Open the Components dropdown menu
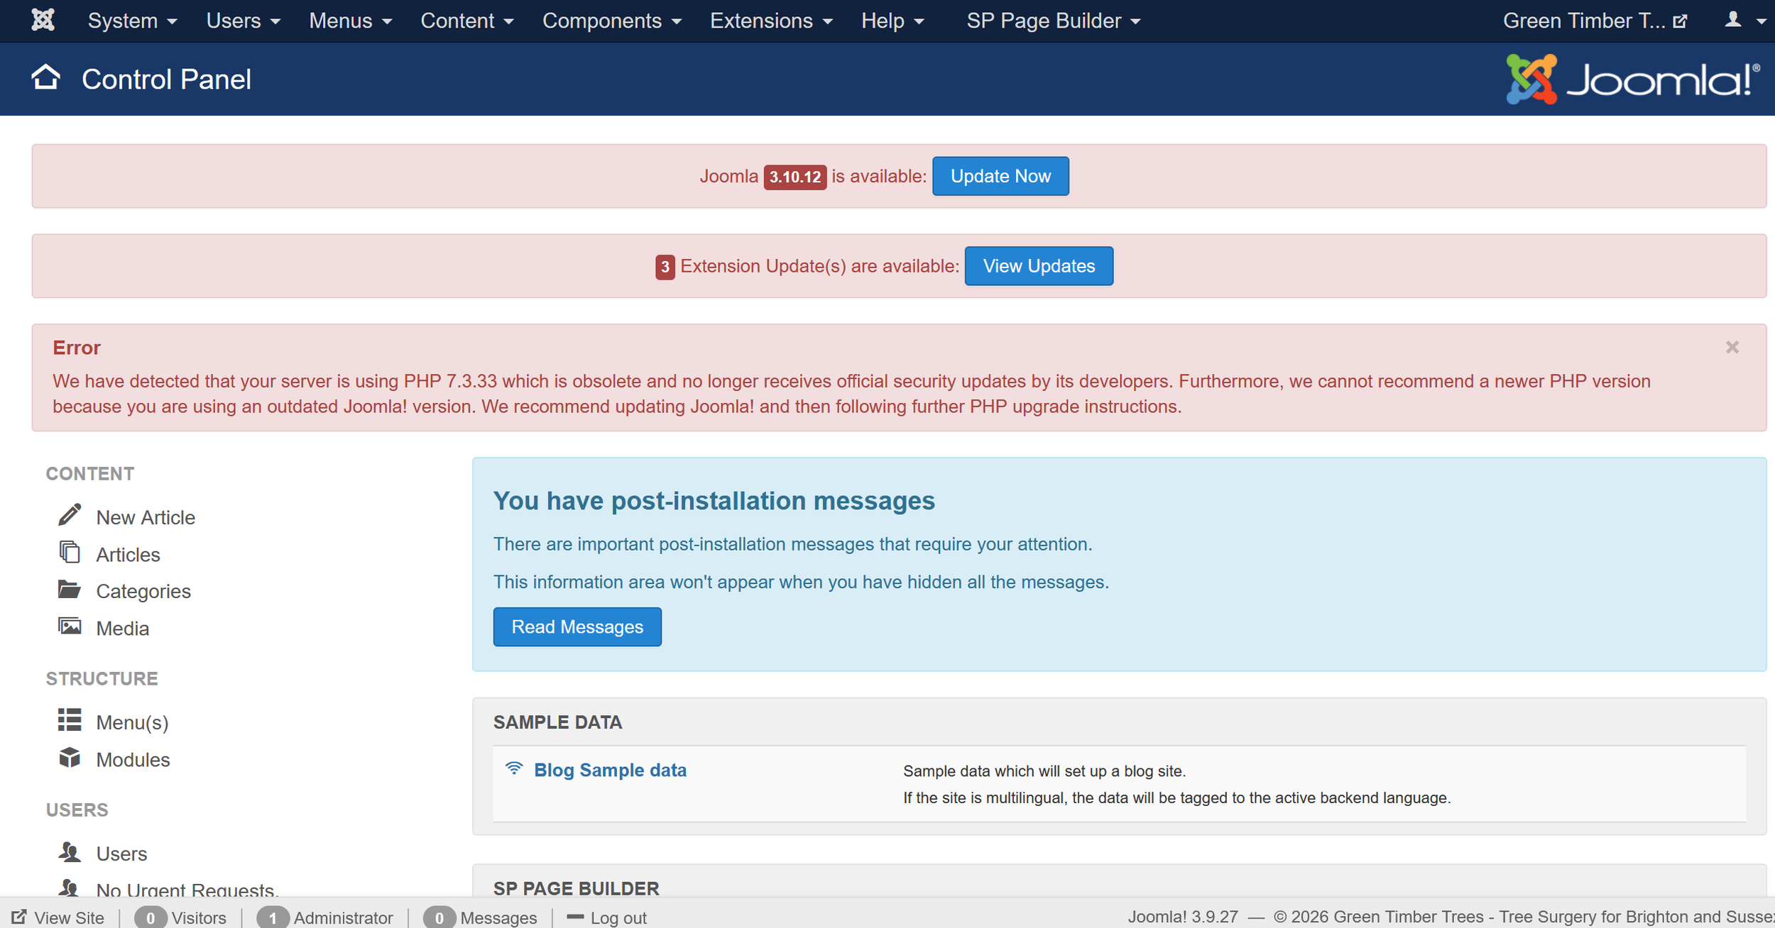The width and height of the screenshot is (1775, 928). coord(611,21)
